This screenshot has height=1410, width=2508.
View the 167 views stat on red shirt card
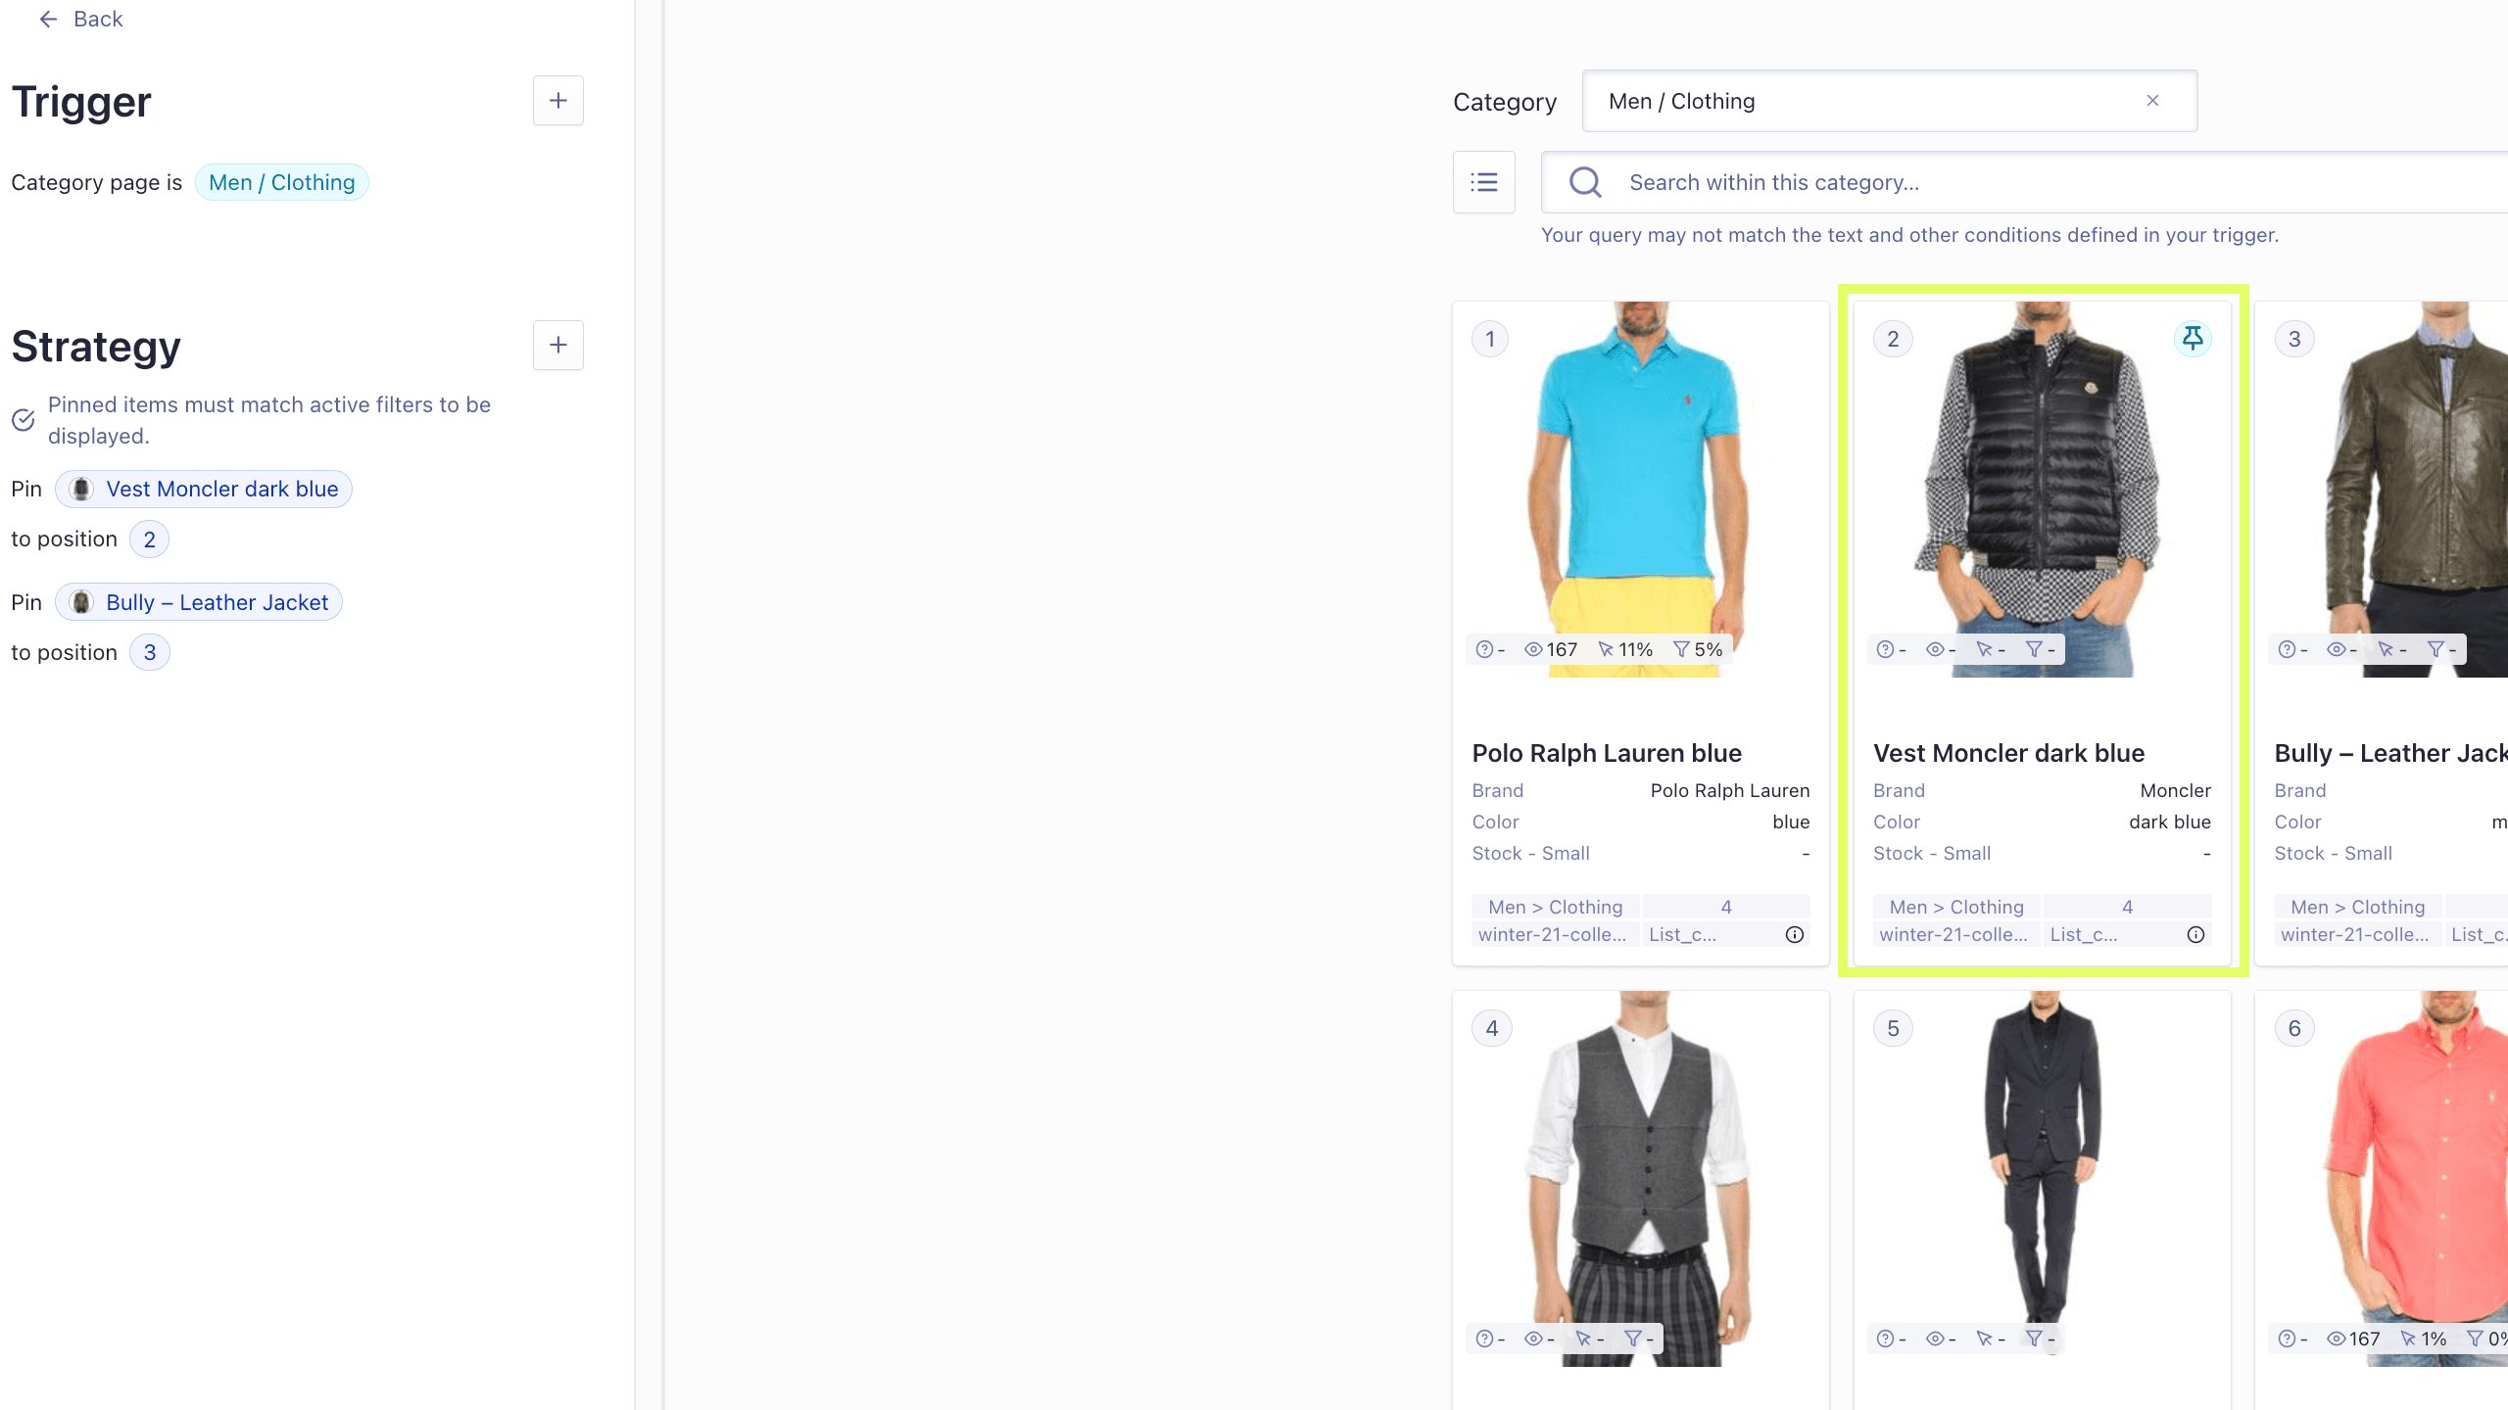pyautogui.click(x=2353, y=1339)
